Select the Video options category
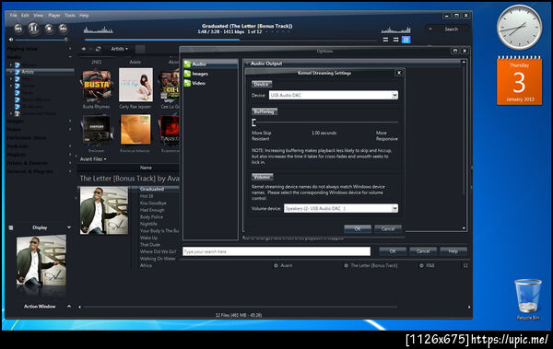Image resolution: width=553 pixels, height=349 pixels. (210, 83)
